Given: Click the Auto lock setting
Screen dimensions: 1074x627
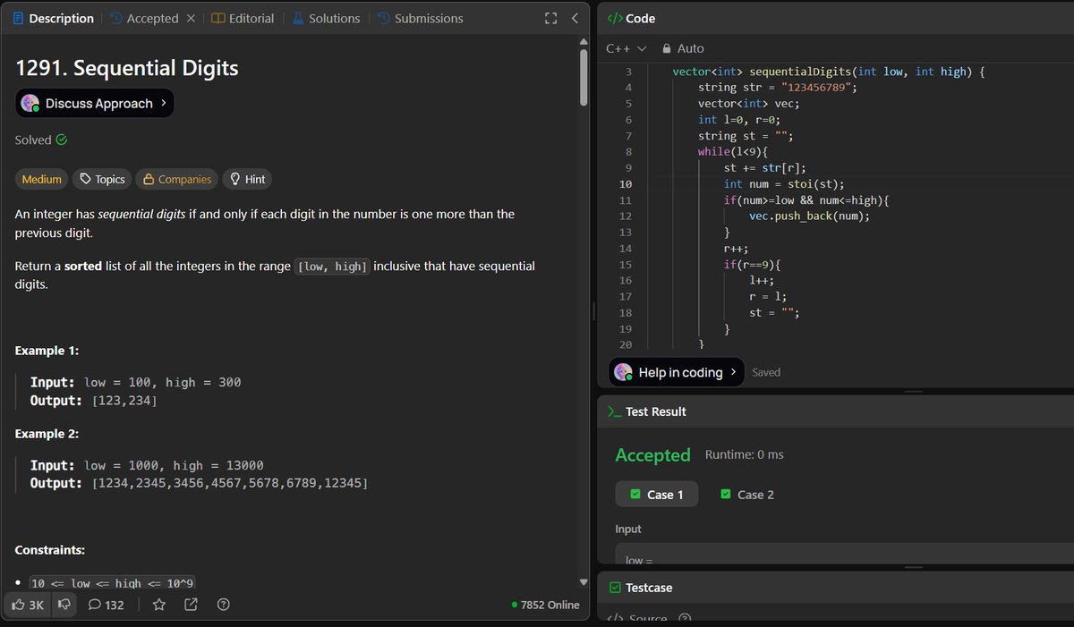Looking at the screenshot, I should [683, 48].
